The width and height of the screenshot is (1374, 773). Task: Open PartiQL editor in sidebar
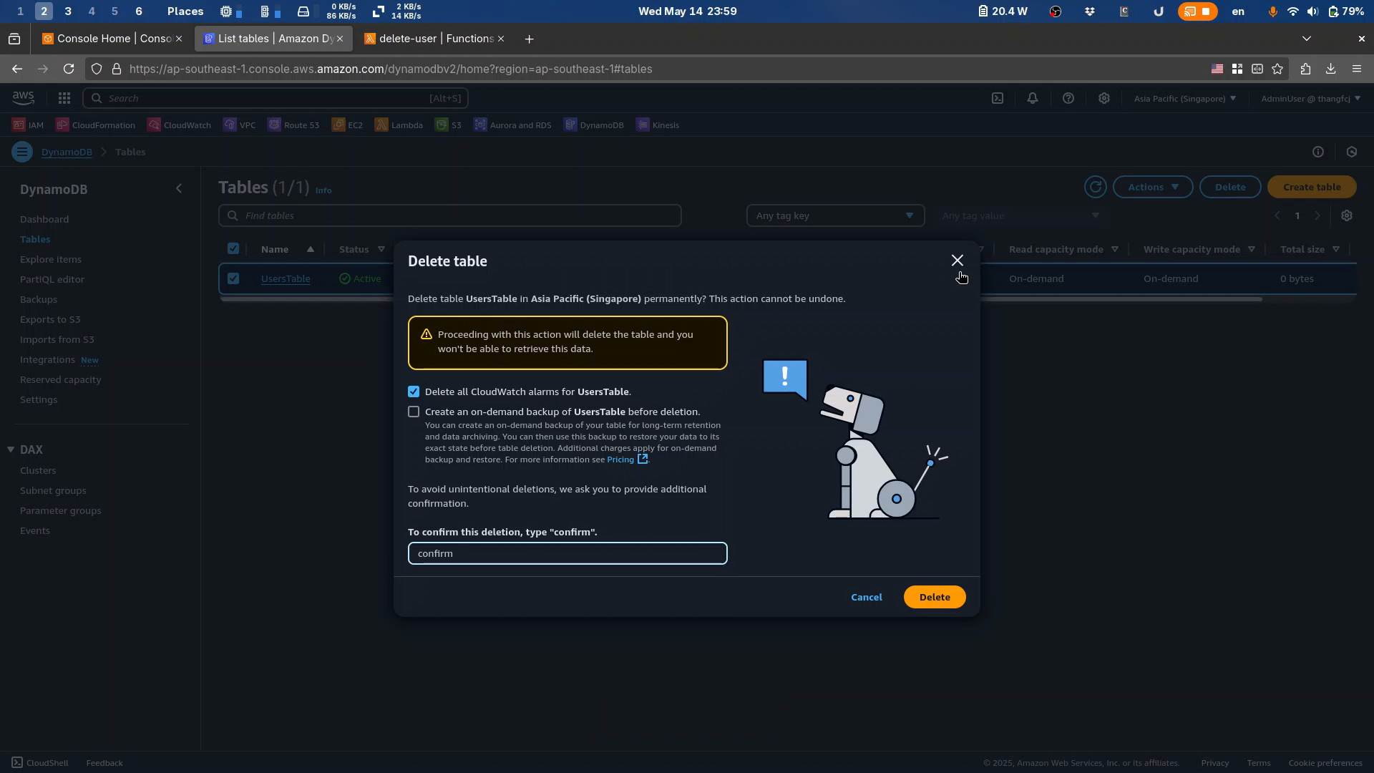click(x=52, y=279)
